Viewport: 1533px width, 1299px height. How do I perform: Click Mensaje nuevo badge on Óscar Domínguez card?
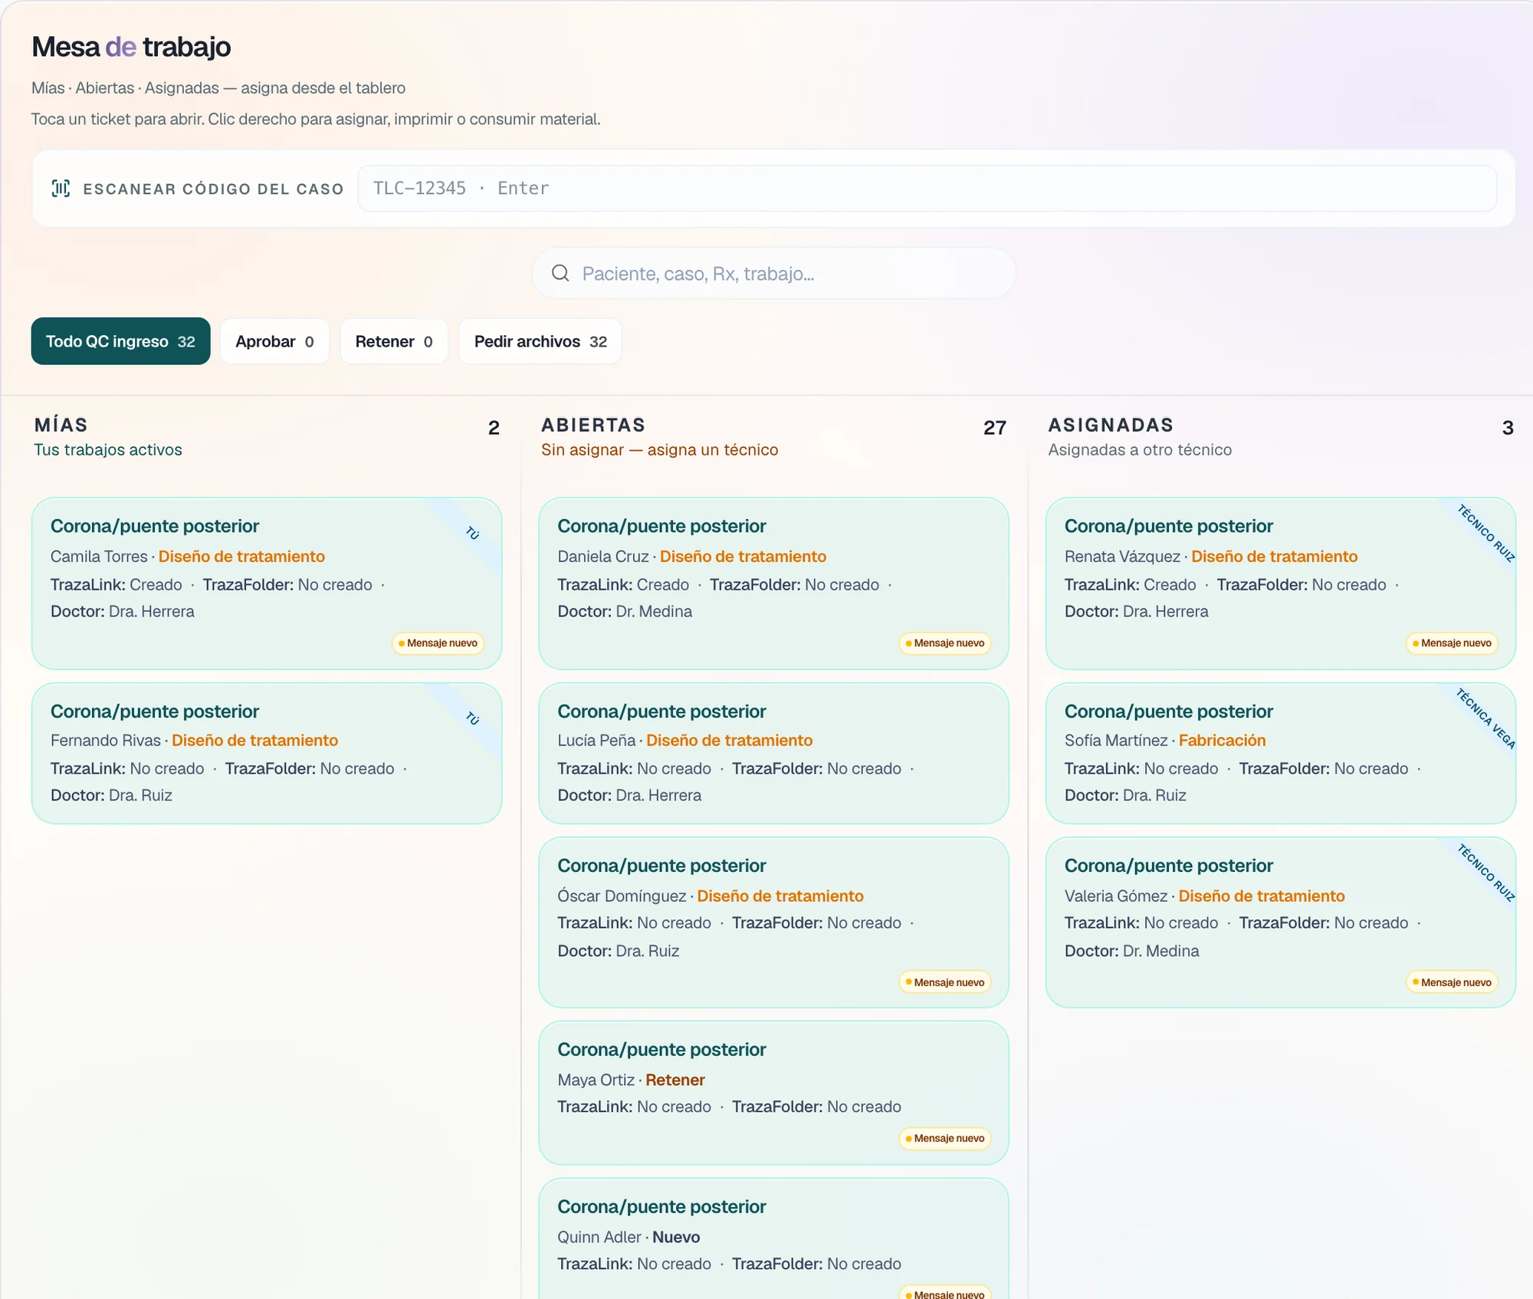944,982
